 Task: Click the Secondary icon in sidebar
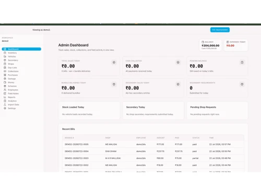5,60
